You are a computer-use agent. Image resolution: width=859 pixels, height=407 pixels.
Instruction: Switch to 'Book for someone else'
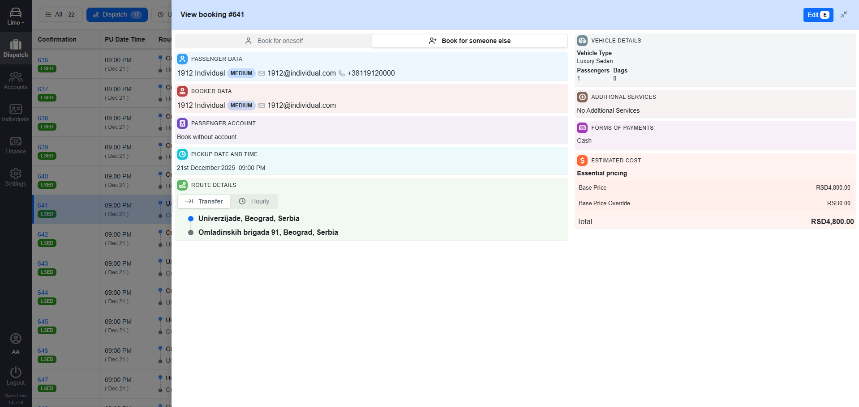click(469, 41)
